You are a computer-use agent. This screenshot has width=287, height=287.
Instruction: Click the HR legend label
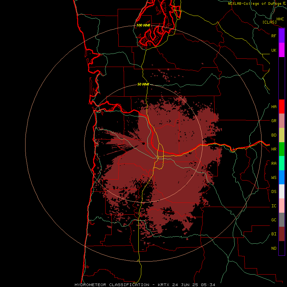(x=274, y=149)
